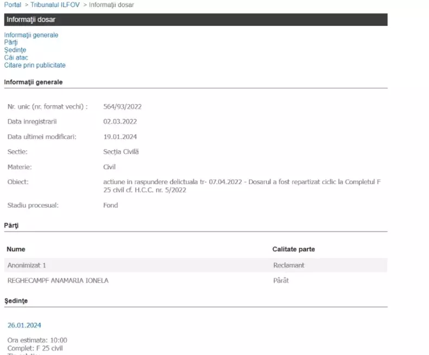The width and height of the screenshot is (429, 355).
Task: Click the registration date 02.03.2022
Action: (120, 121)
